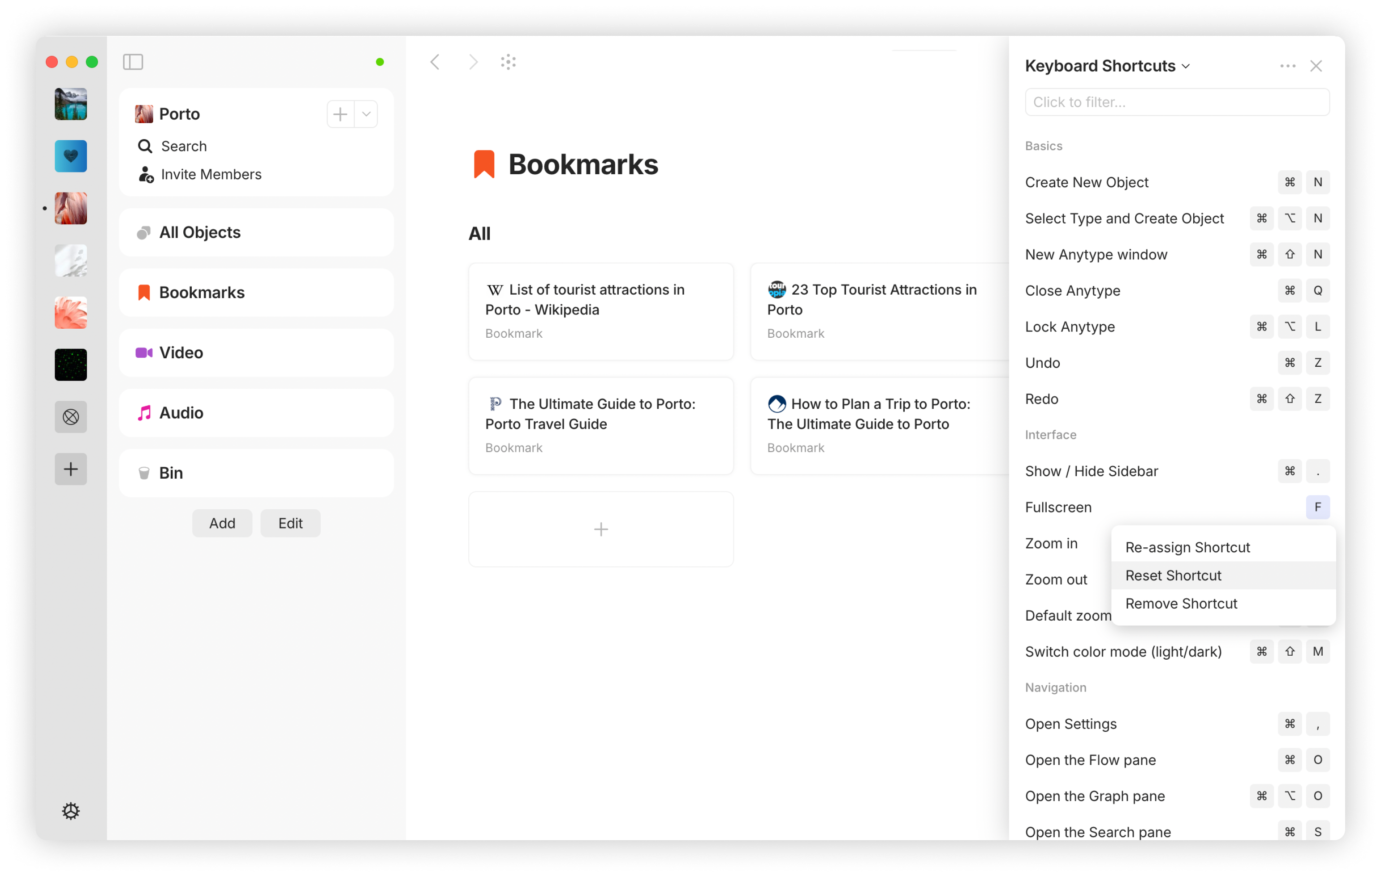Choose Remove Shortcut from context menu
1381x876 pixels.
1223,603
